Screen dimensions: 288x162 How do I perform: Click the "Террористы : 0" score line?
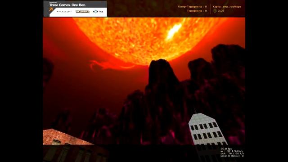pyautogui.click(x=197, y=11)
